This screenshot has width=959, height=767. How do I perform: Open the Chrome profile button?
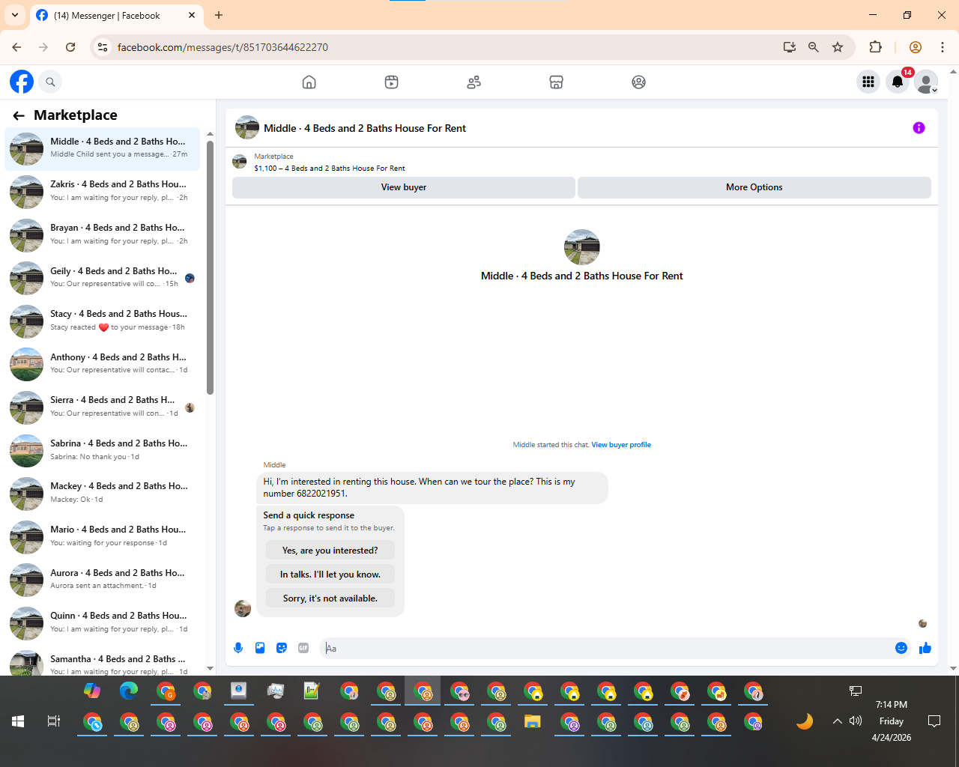(915, 47)
